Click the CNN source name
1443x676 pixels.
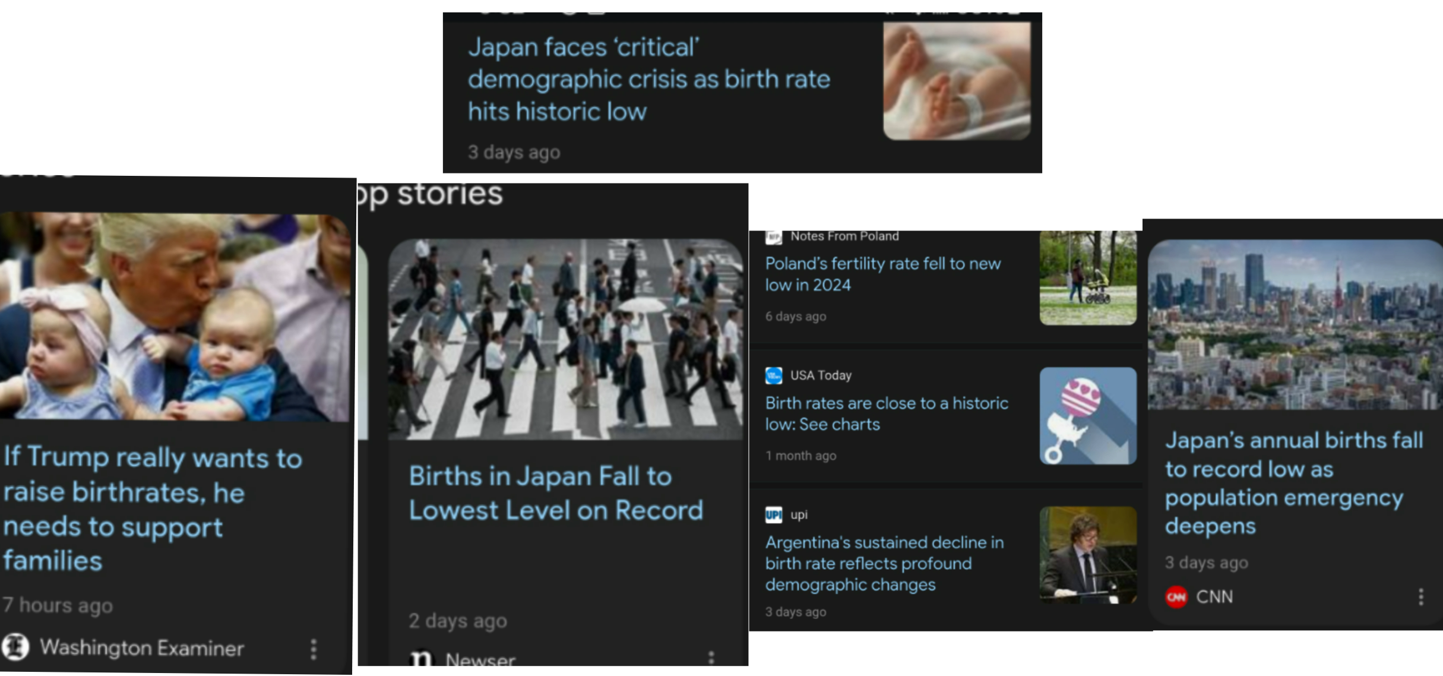click(x=1214, y=596)
